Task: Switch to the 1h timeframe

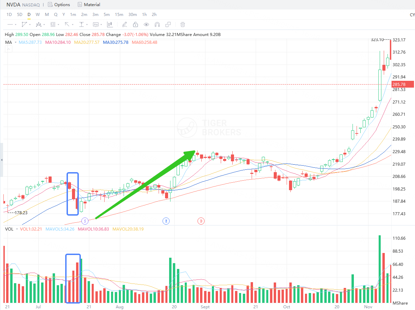Action: [x=144, y=14]
